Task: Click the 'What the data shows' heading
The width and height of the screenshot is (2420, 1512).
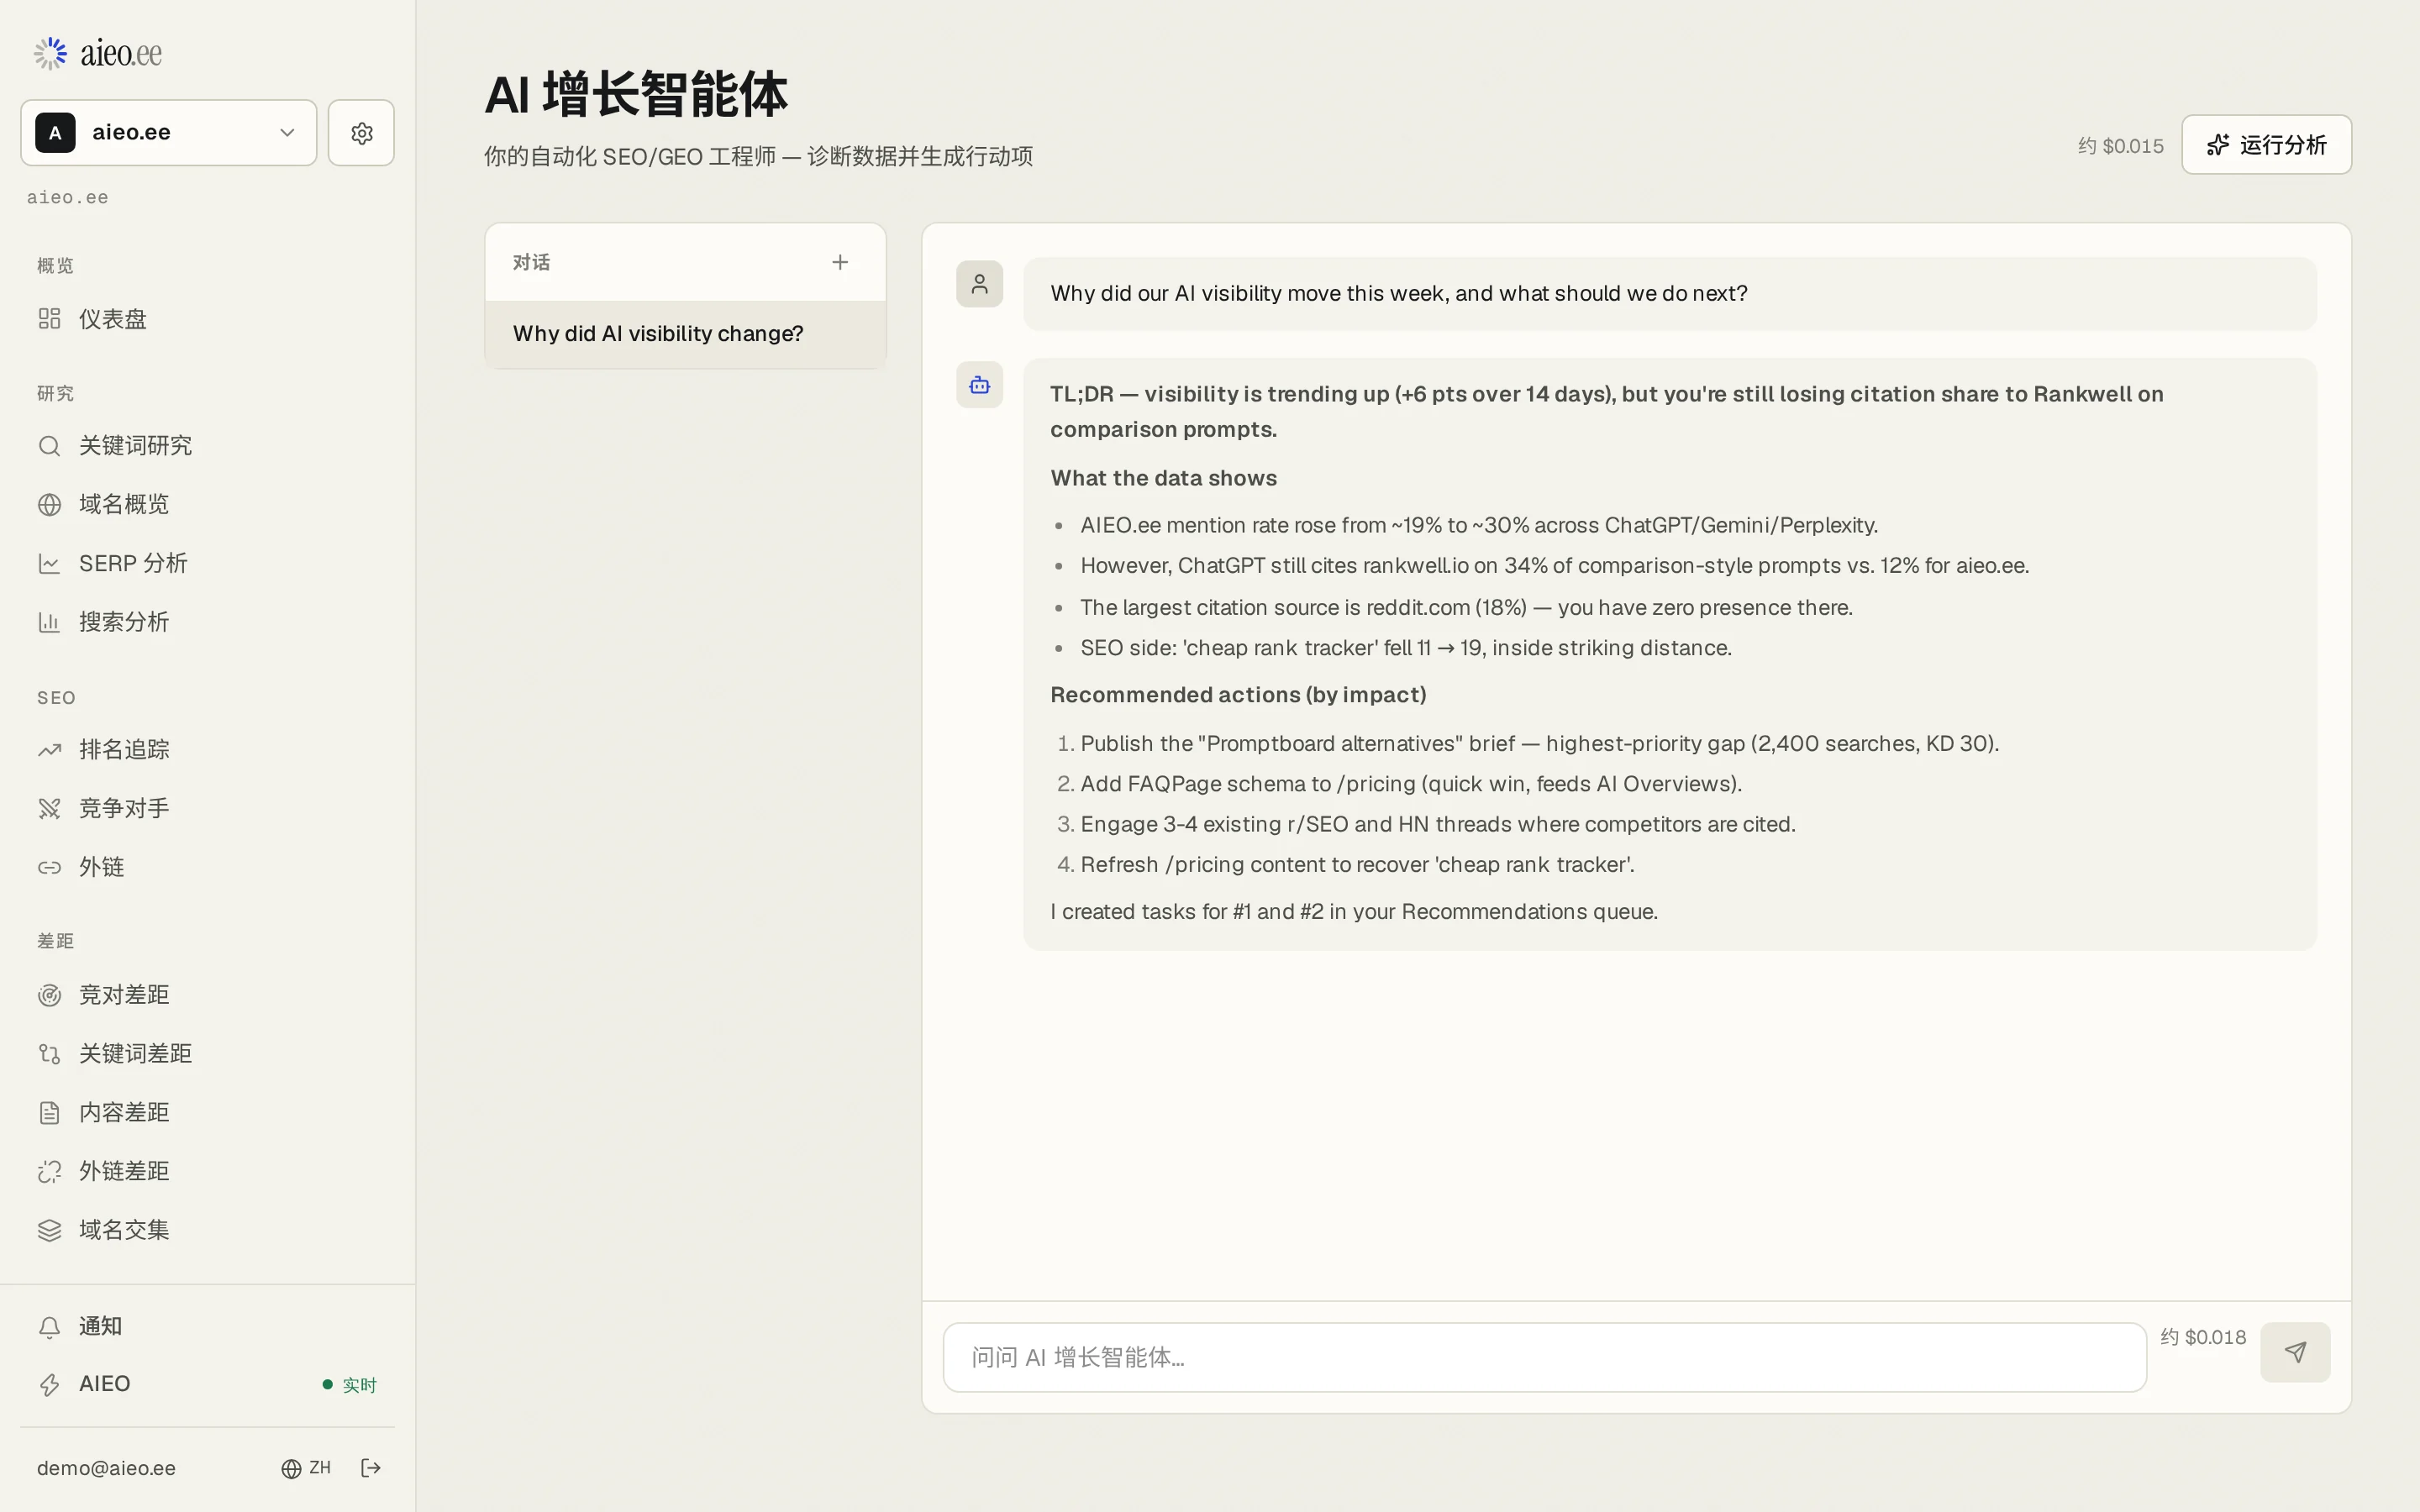Action: [1163, 478]
